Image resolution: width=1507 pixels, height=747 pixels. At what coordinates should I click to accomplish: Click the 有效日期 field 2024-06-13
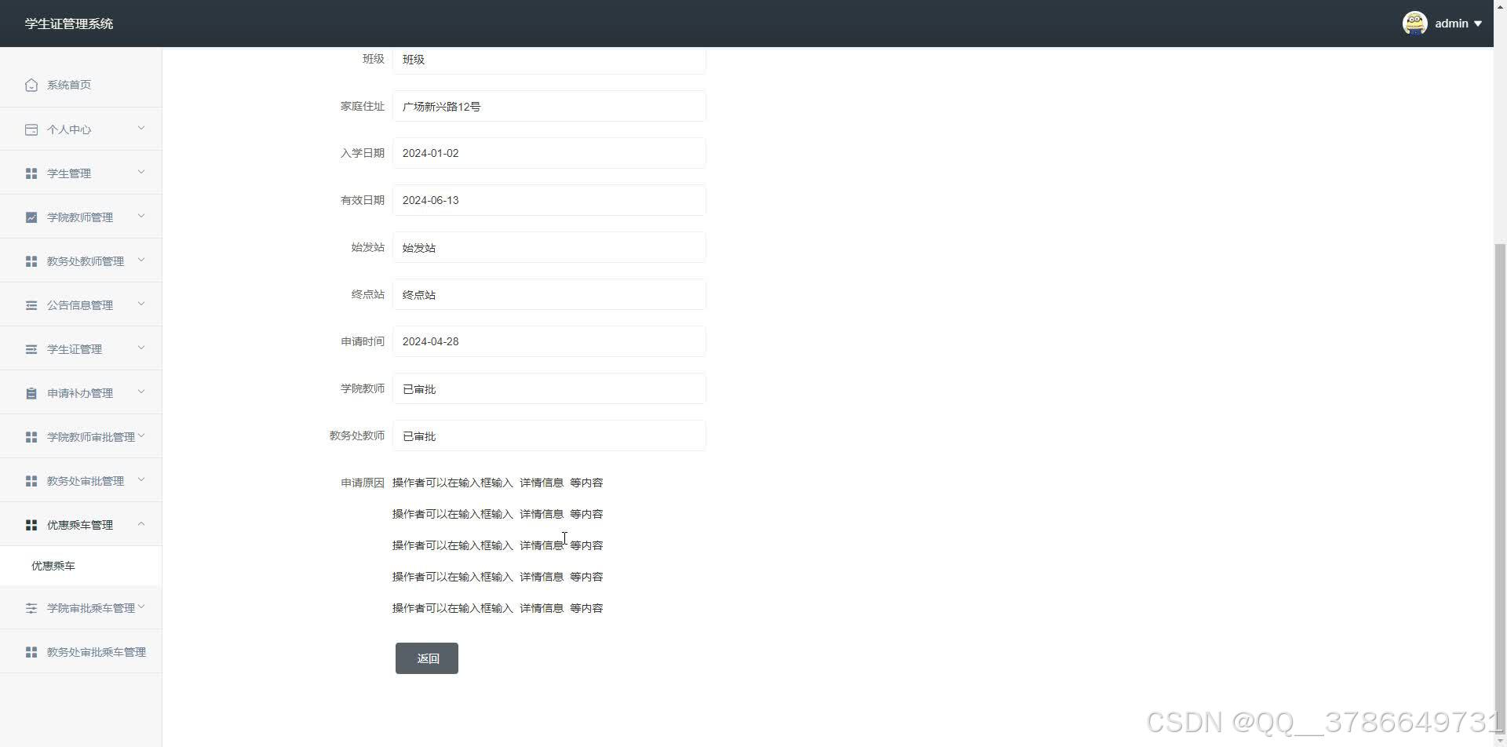tap(549, 200)
